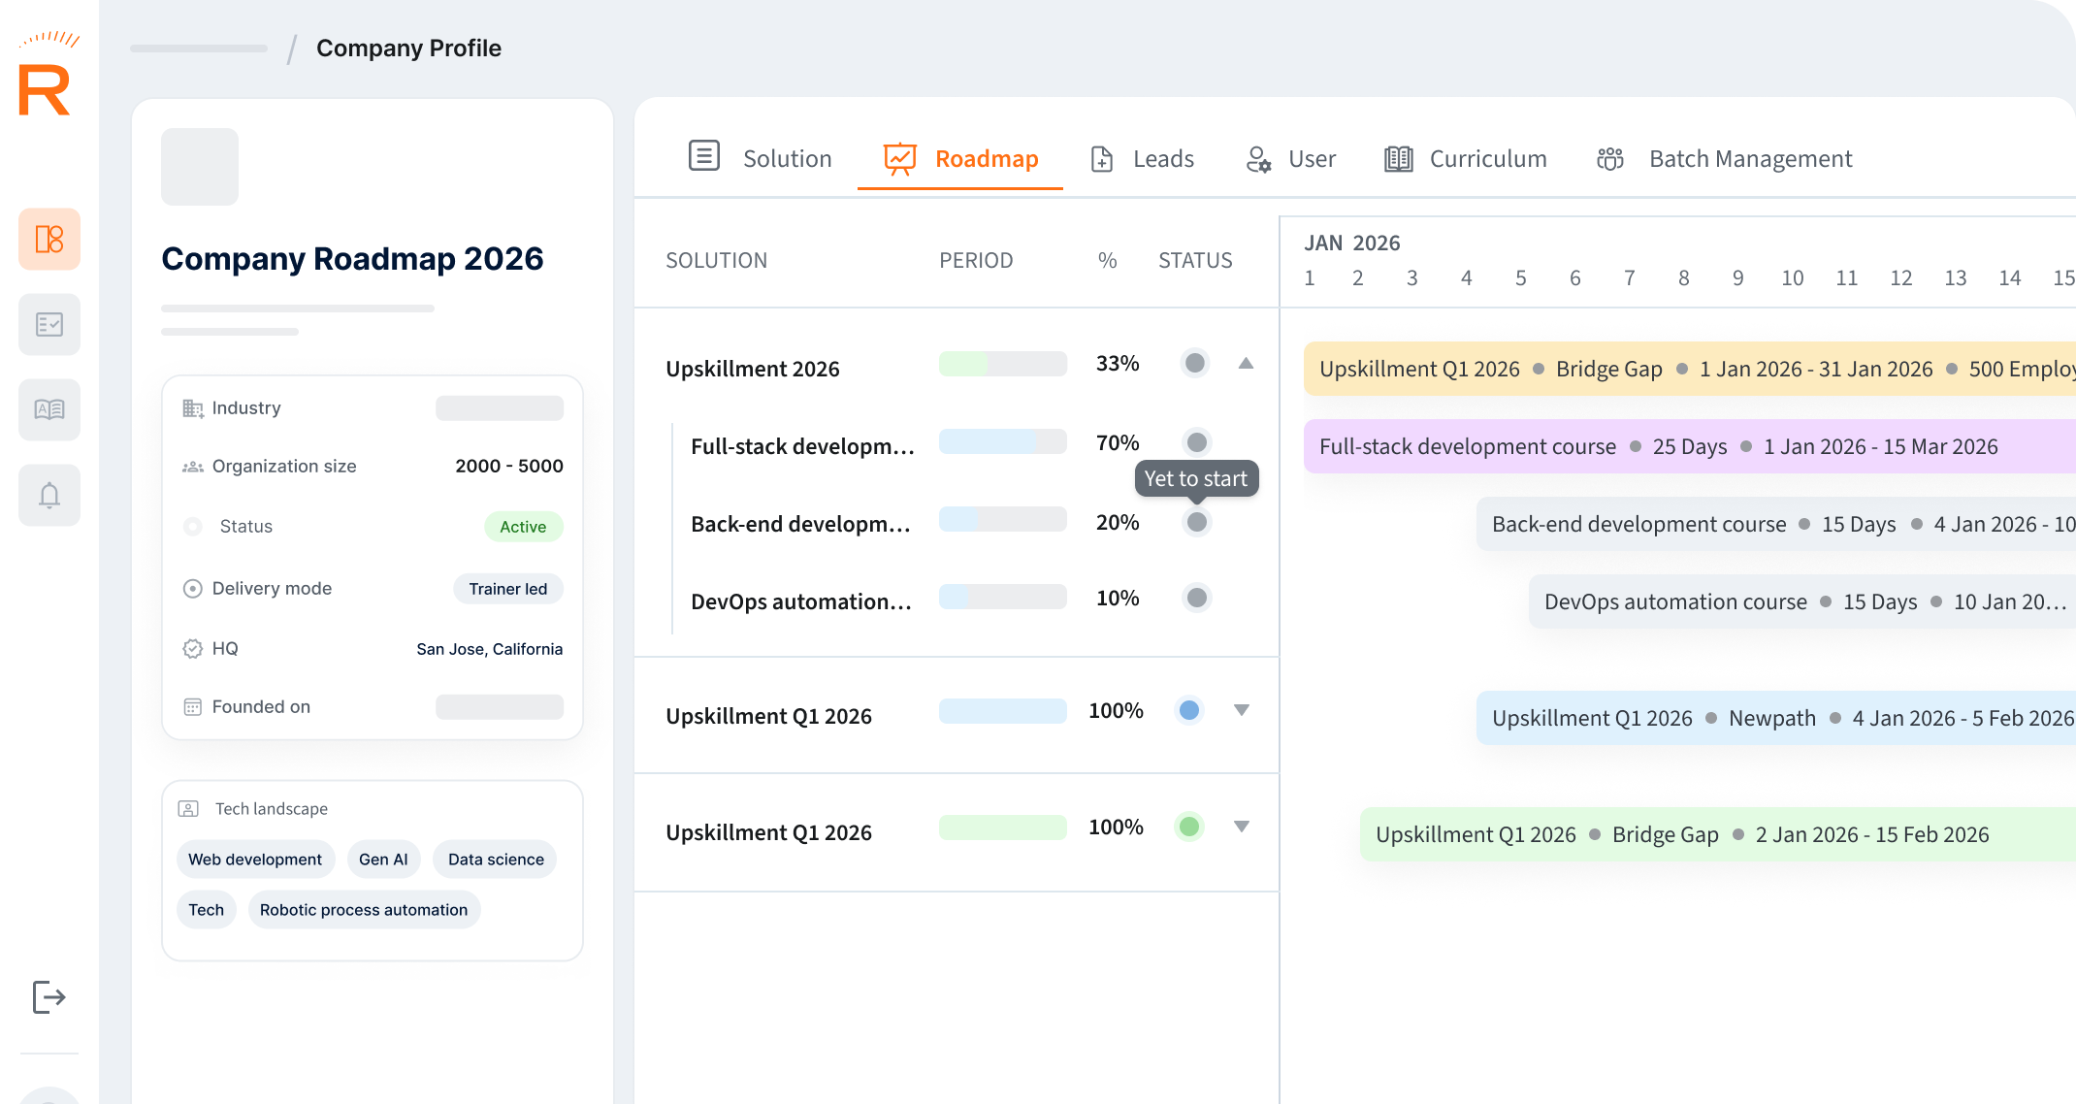
Task: Open the book reader sidebar icon
Action: (x=49, y=409)
